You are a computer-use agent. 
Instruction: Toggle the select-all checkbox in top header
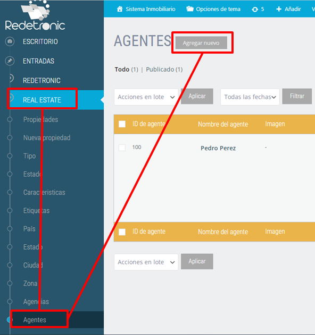pyautogui.click(x=122, y=124)
